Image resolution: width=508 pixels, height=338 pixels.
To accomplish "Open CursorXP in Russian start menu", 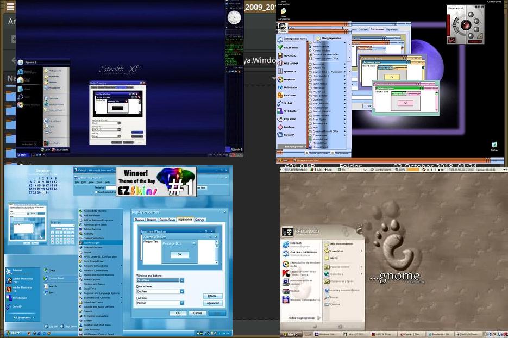I will coord(286,135).
